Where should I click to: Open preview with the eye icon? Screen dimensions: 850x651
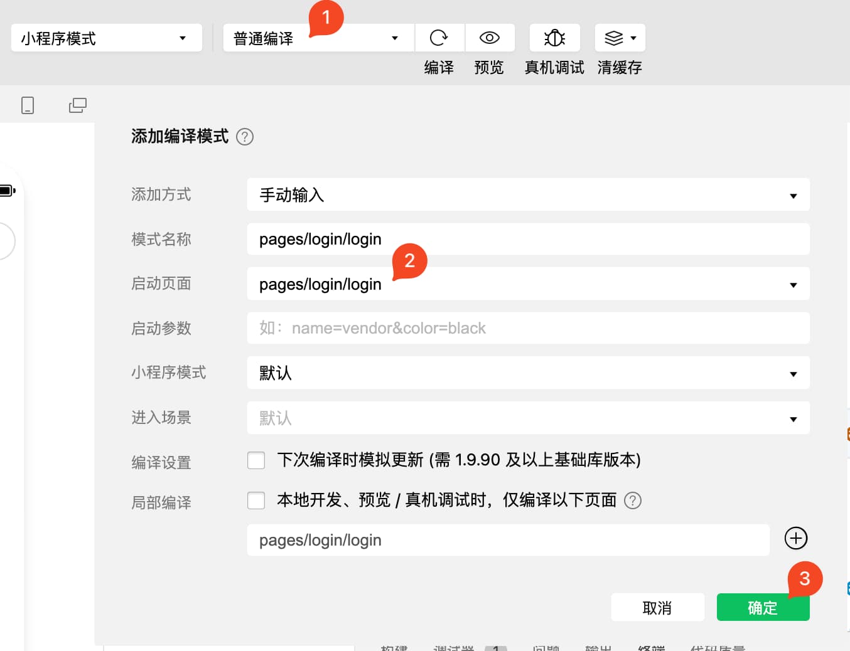point(490,38)
